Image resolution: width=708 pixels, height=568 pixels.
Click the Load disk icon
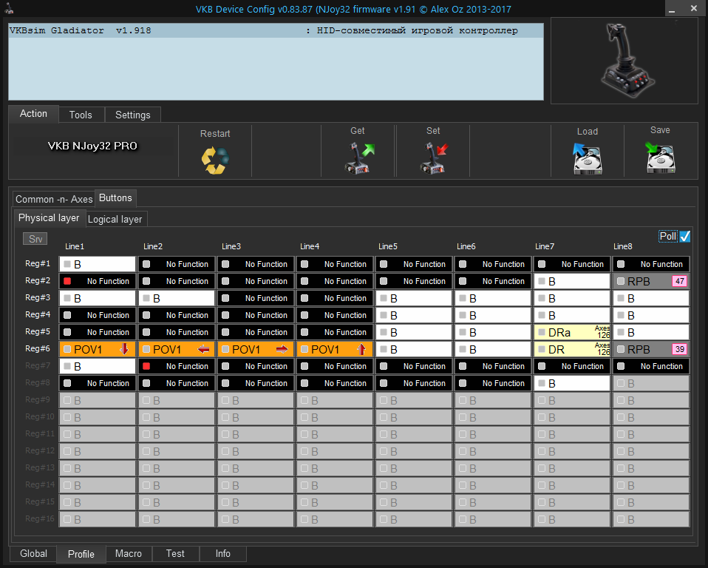coord(587,159)
